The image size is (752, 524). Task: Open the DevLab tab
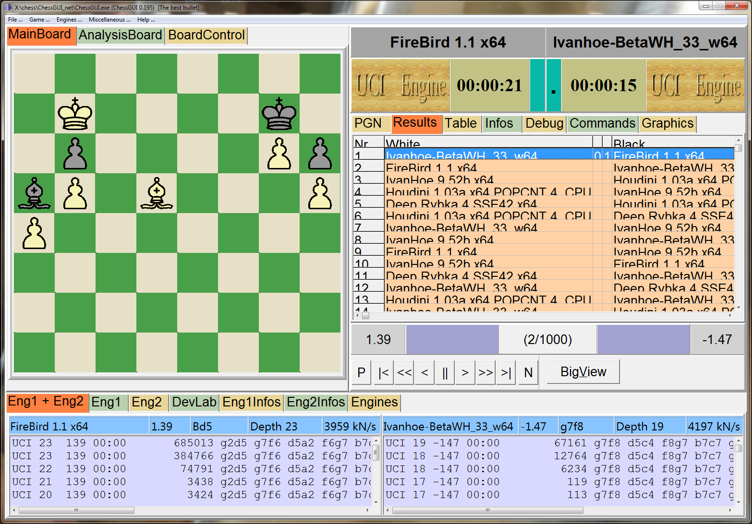(x=194, y=403)
